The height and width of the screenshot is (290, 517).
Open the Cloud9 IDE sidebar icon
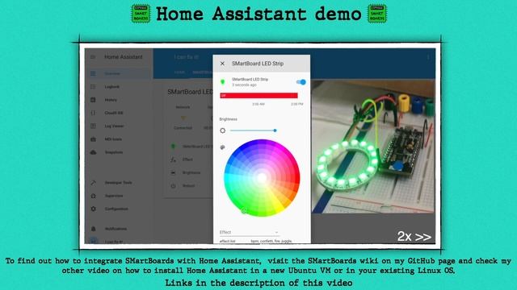(94, 113)
